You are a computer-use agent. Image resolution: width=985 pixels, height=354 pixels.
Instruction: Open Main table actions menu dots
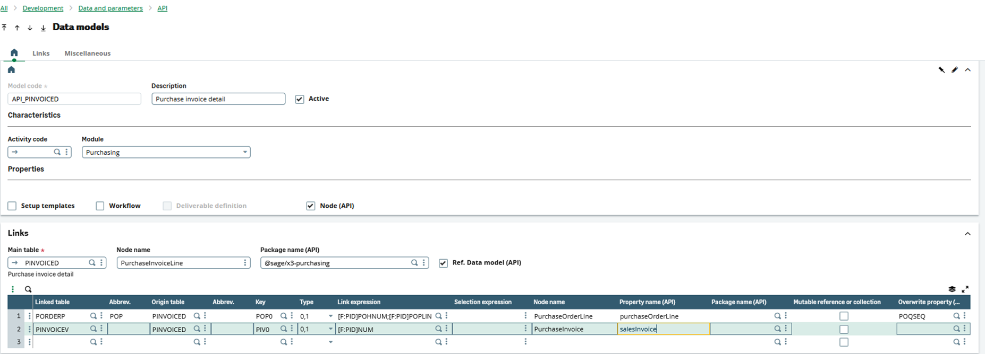101,263
